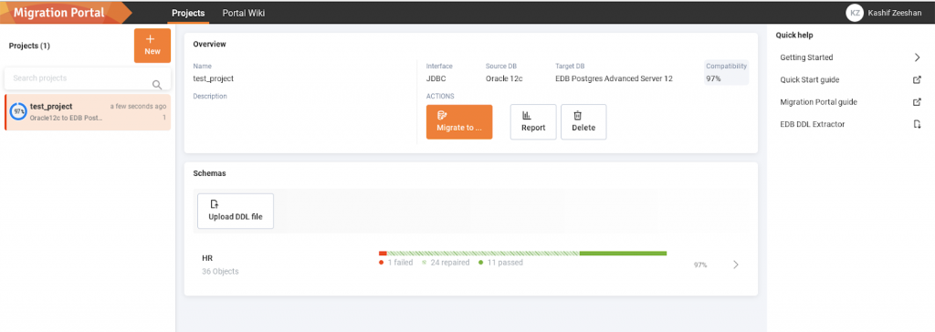Switch to the Projects tab
The width and height of the screenshot is (935, 332).
[x=188, y=13]
